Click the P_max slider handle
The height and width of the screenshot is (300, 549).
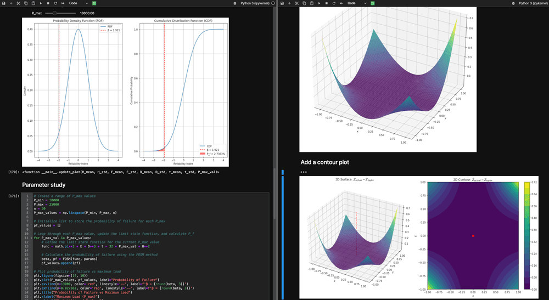pos(54,13)
